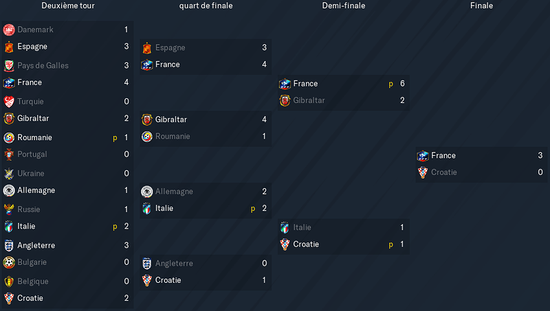Click Turquie flag badge icon
Image resolution: width=550 pixels, height=311 pixels.
tap(9, 102)
